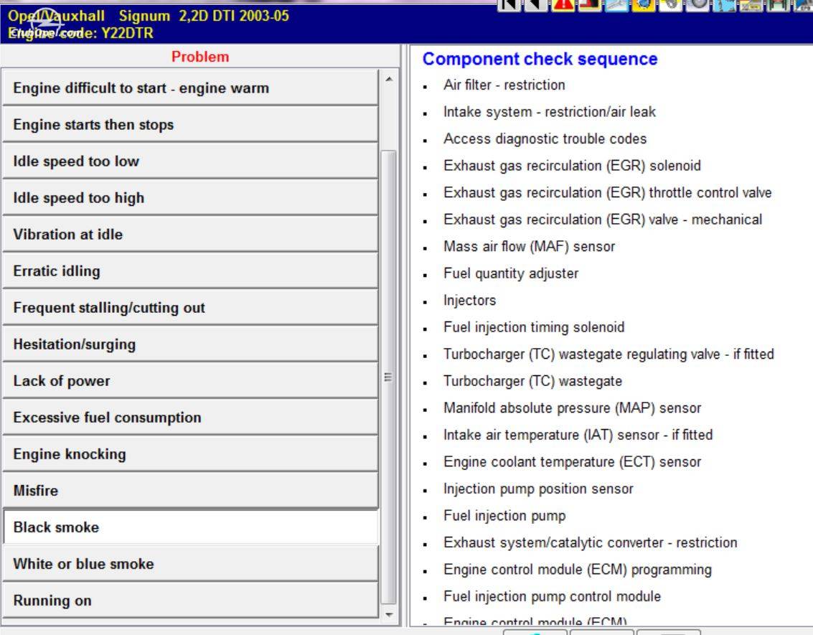Click 'Intake system - restriction/air leak' item
The image size is (813, 635).
(550, 112)
